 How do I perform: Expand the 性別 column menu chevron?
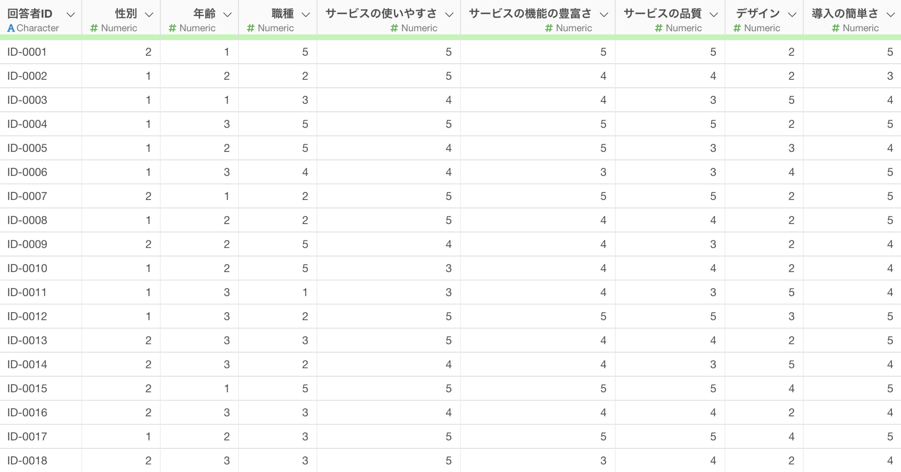tap(149, 15)
